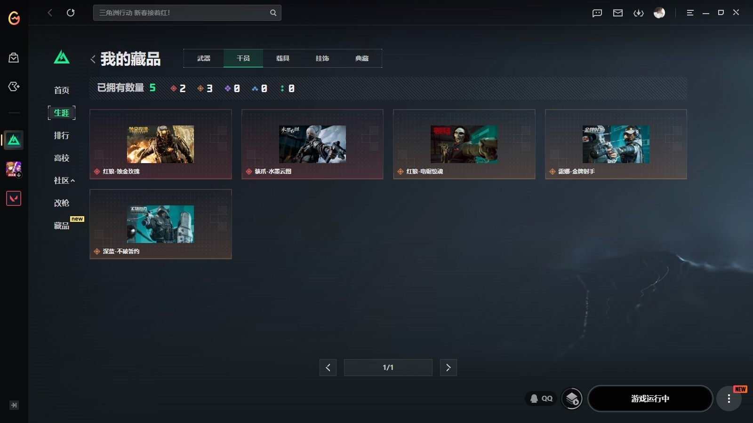Switch to the 载具 tab

tap(283, 58)
